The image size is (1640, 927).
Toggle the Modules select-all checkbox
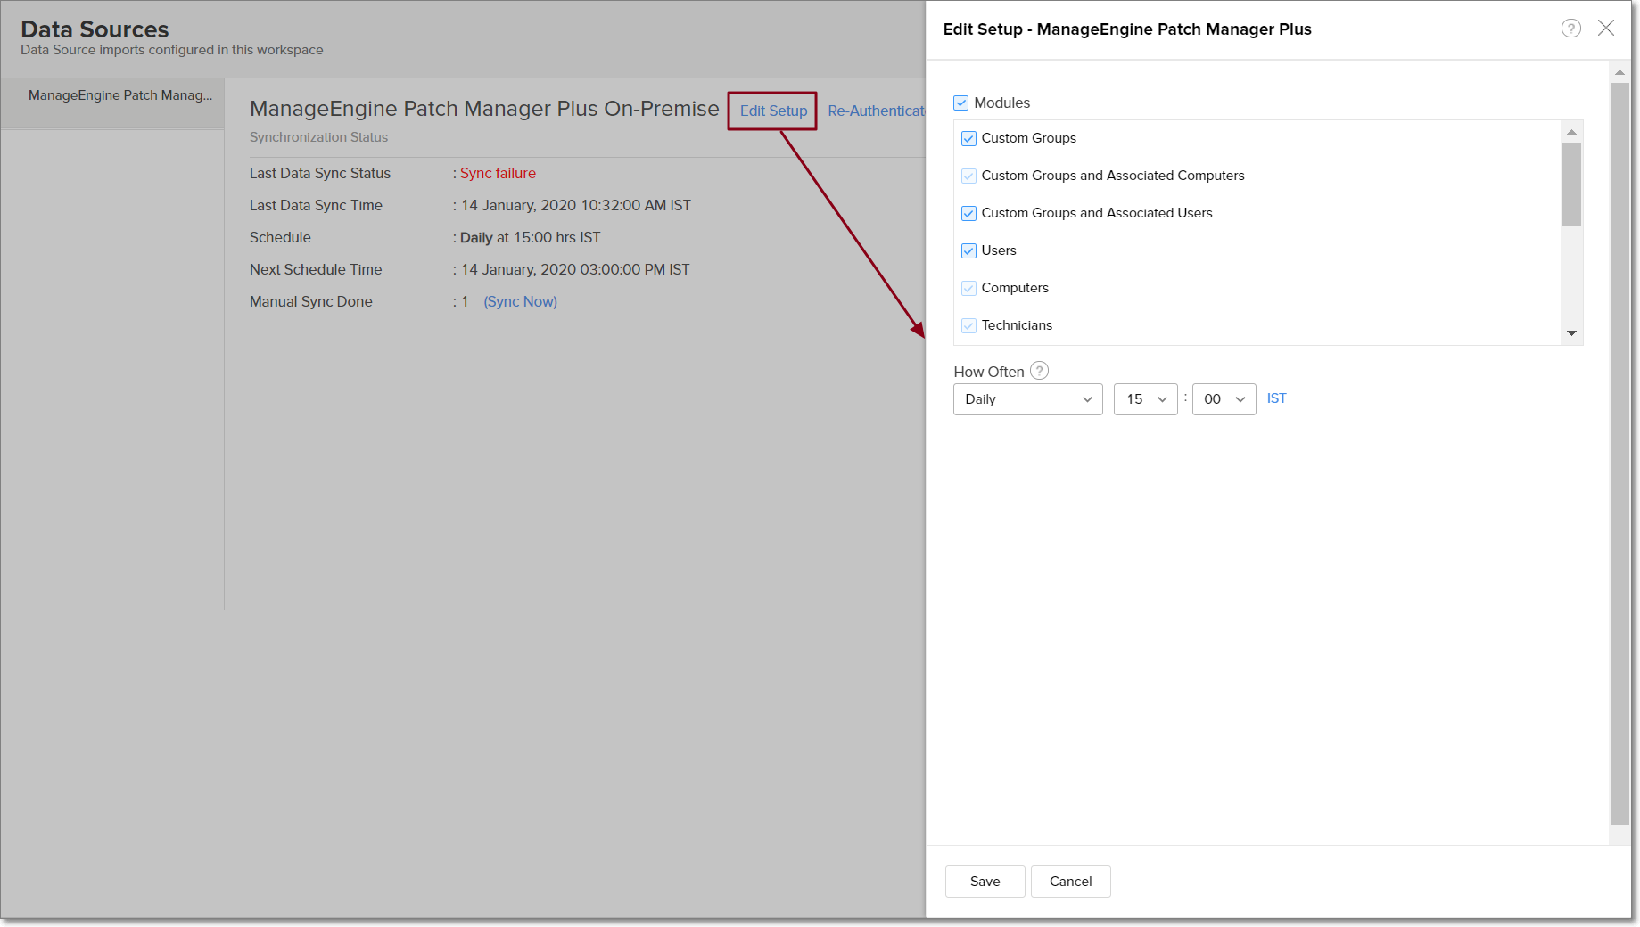tap(960, 103)
